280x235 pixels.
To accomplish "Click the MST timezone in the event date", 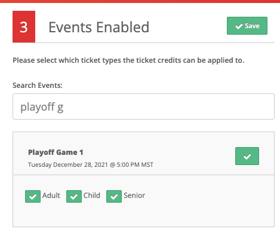I will pyautogui.click(x=147, y=165).
